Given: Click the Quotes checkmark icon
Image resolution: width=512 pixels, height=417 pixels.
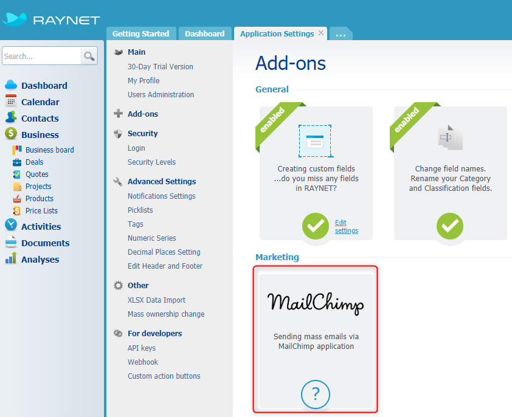Looking at the screenshot, I should (16, 174).
